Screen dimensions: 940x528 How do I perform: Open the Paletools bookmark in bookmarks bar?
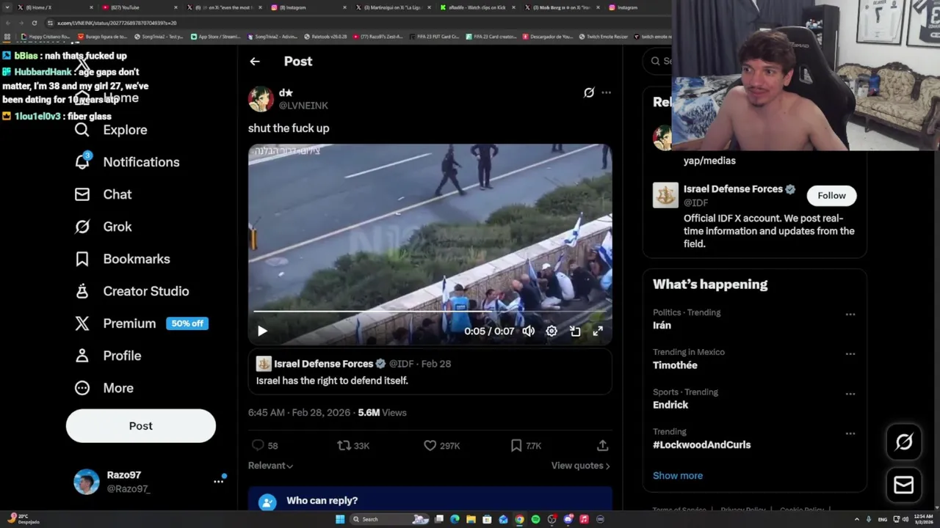pyautogui.click(x=325, y=36)
